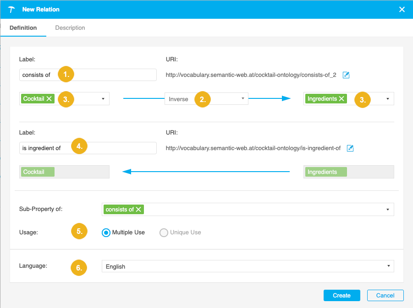Image resolution: width=413 pixels, height=308 pixels.
Task: Remove the Cocktail tag from domain field
Action: pos(49,99)
